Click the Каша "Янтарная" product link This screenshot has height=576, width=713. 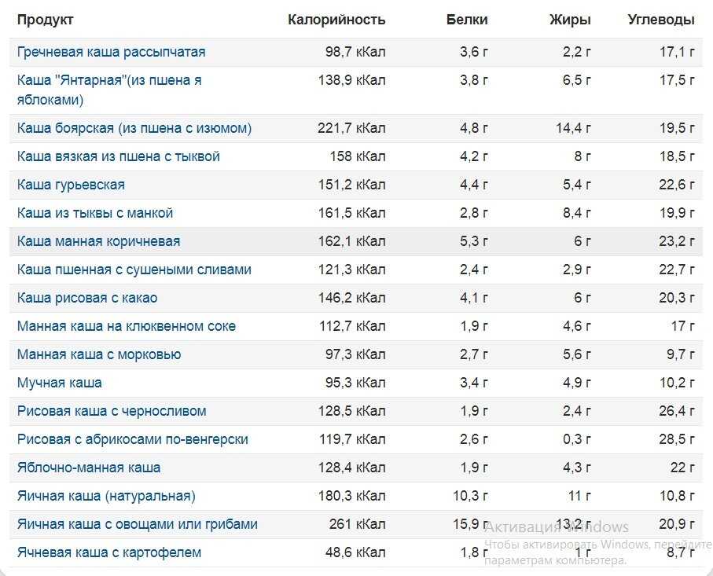click(x=109, y=90)
